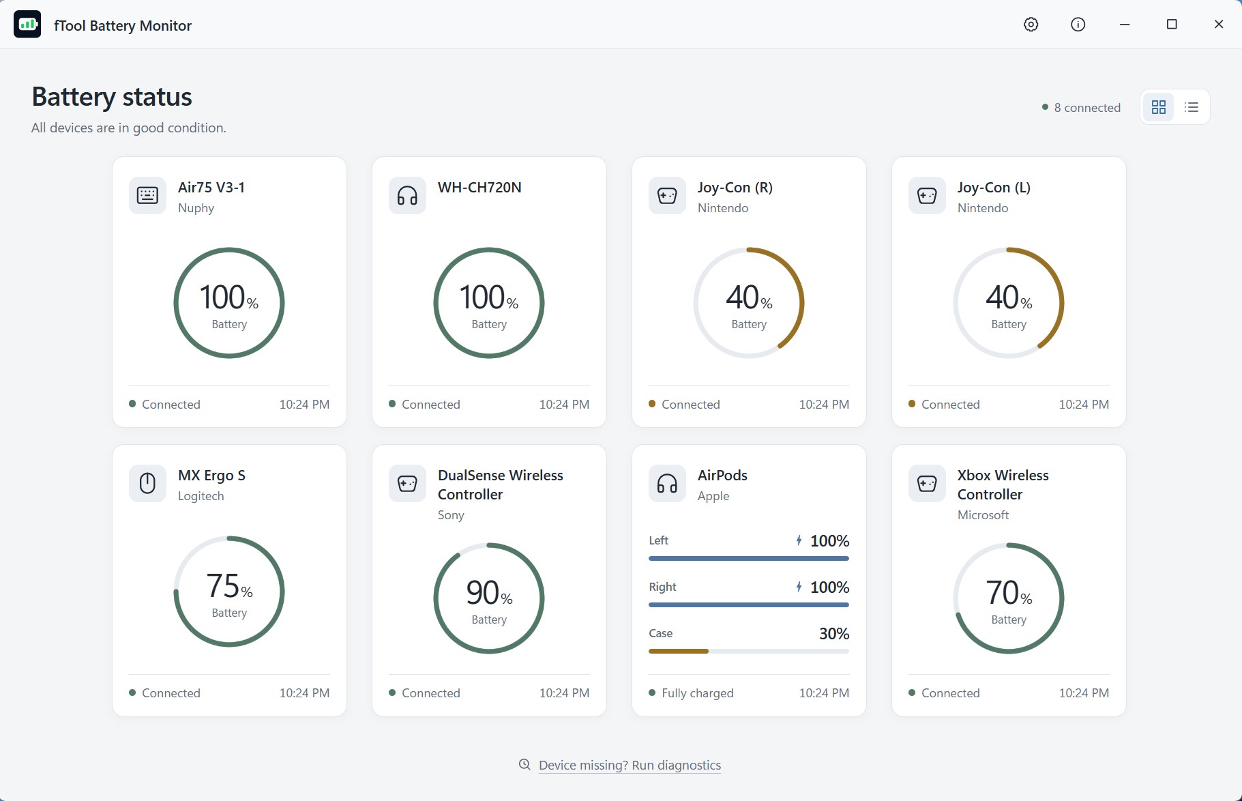Image resolution: width=1242 pixels, height=801 pixels.
Task: Click the "Apple" manufacturer label
Action: click(713, 496)
